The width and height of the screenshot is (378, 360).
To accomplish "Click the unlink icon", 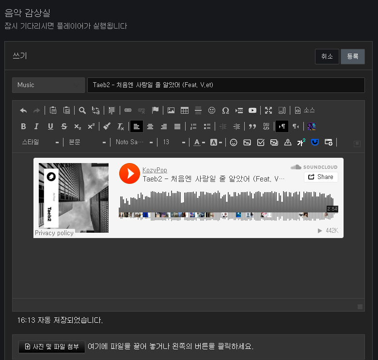I will tap(142, 110).
